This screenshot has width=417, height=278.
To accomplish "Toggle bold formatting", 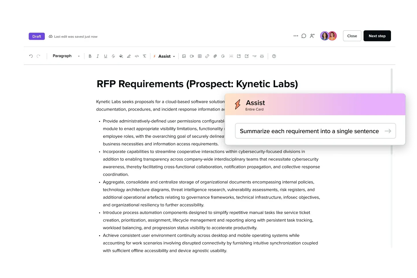I will [x=90, y=56].
